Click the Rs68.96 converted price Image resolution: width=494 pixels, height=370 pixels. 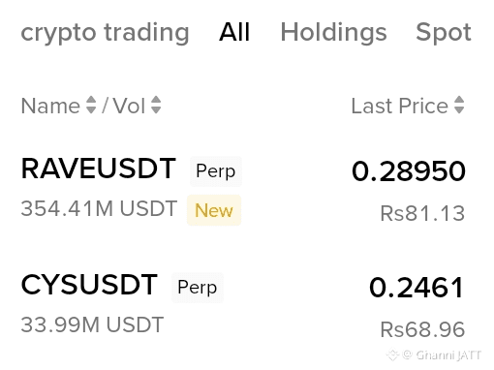click(422, 329)
